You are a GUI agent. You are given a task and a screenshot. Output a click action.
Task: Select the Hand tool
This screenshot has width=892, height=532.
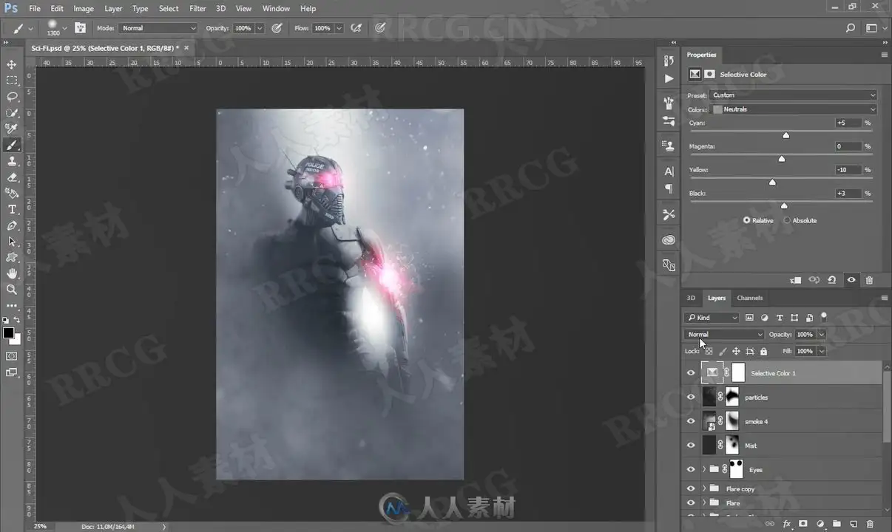12,273
